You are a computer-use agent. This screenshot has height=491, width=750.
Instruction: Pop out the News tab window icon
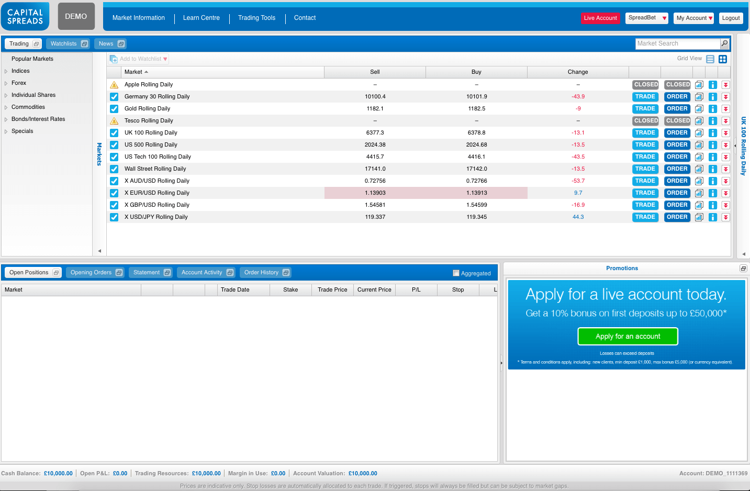coord(121,44)
